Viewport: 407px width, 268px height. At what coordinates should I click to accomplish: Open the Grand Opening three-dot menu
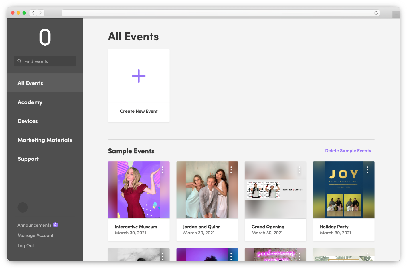click(299, 170)
